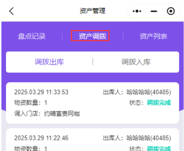Click the 调拨完成 status in the 11:33:53 record

click(x=159, y=103)
